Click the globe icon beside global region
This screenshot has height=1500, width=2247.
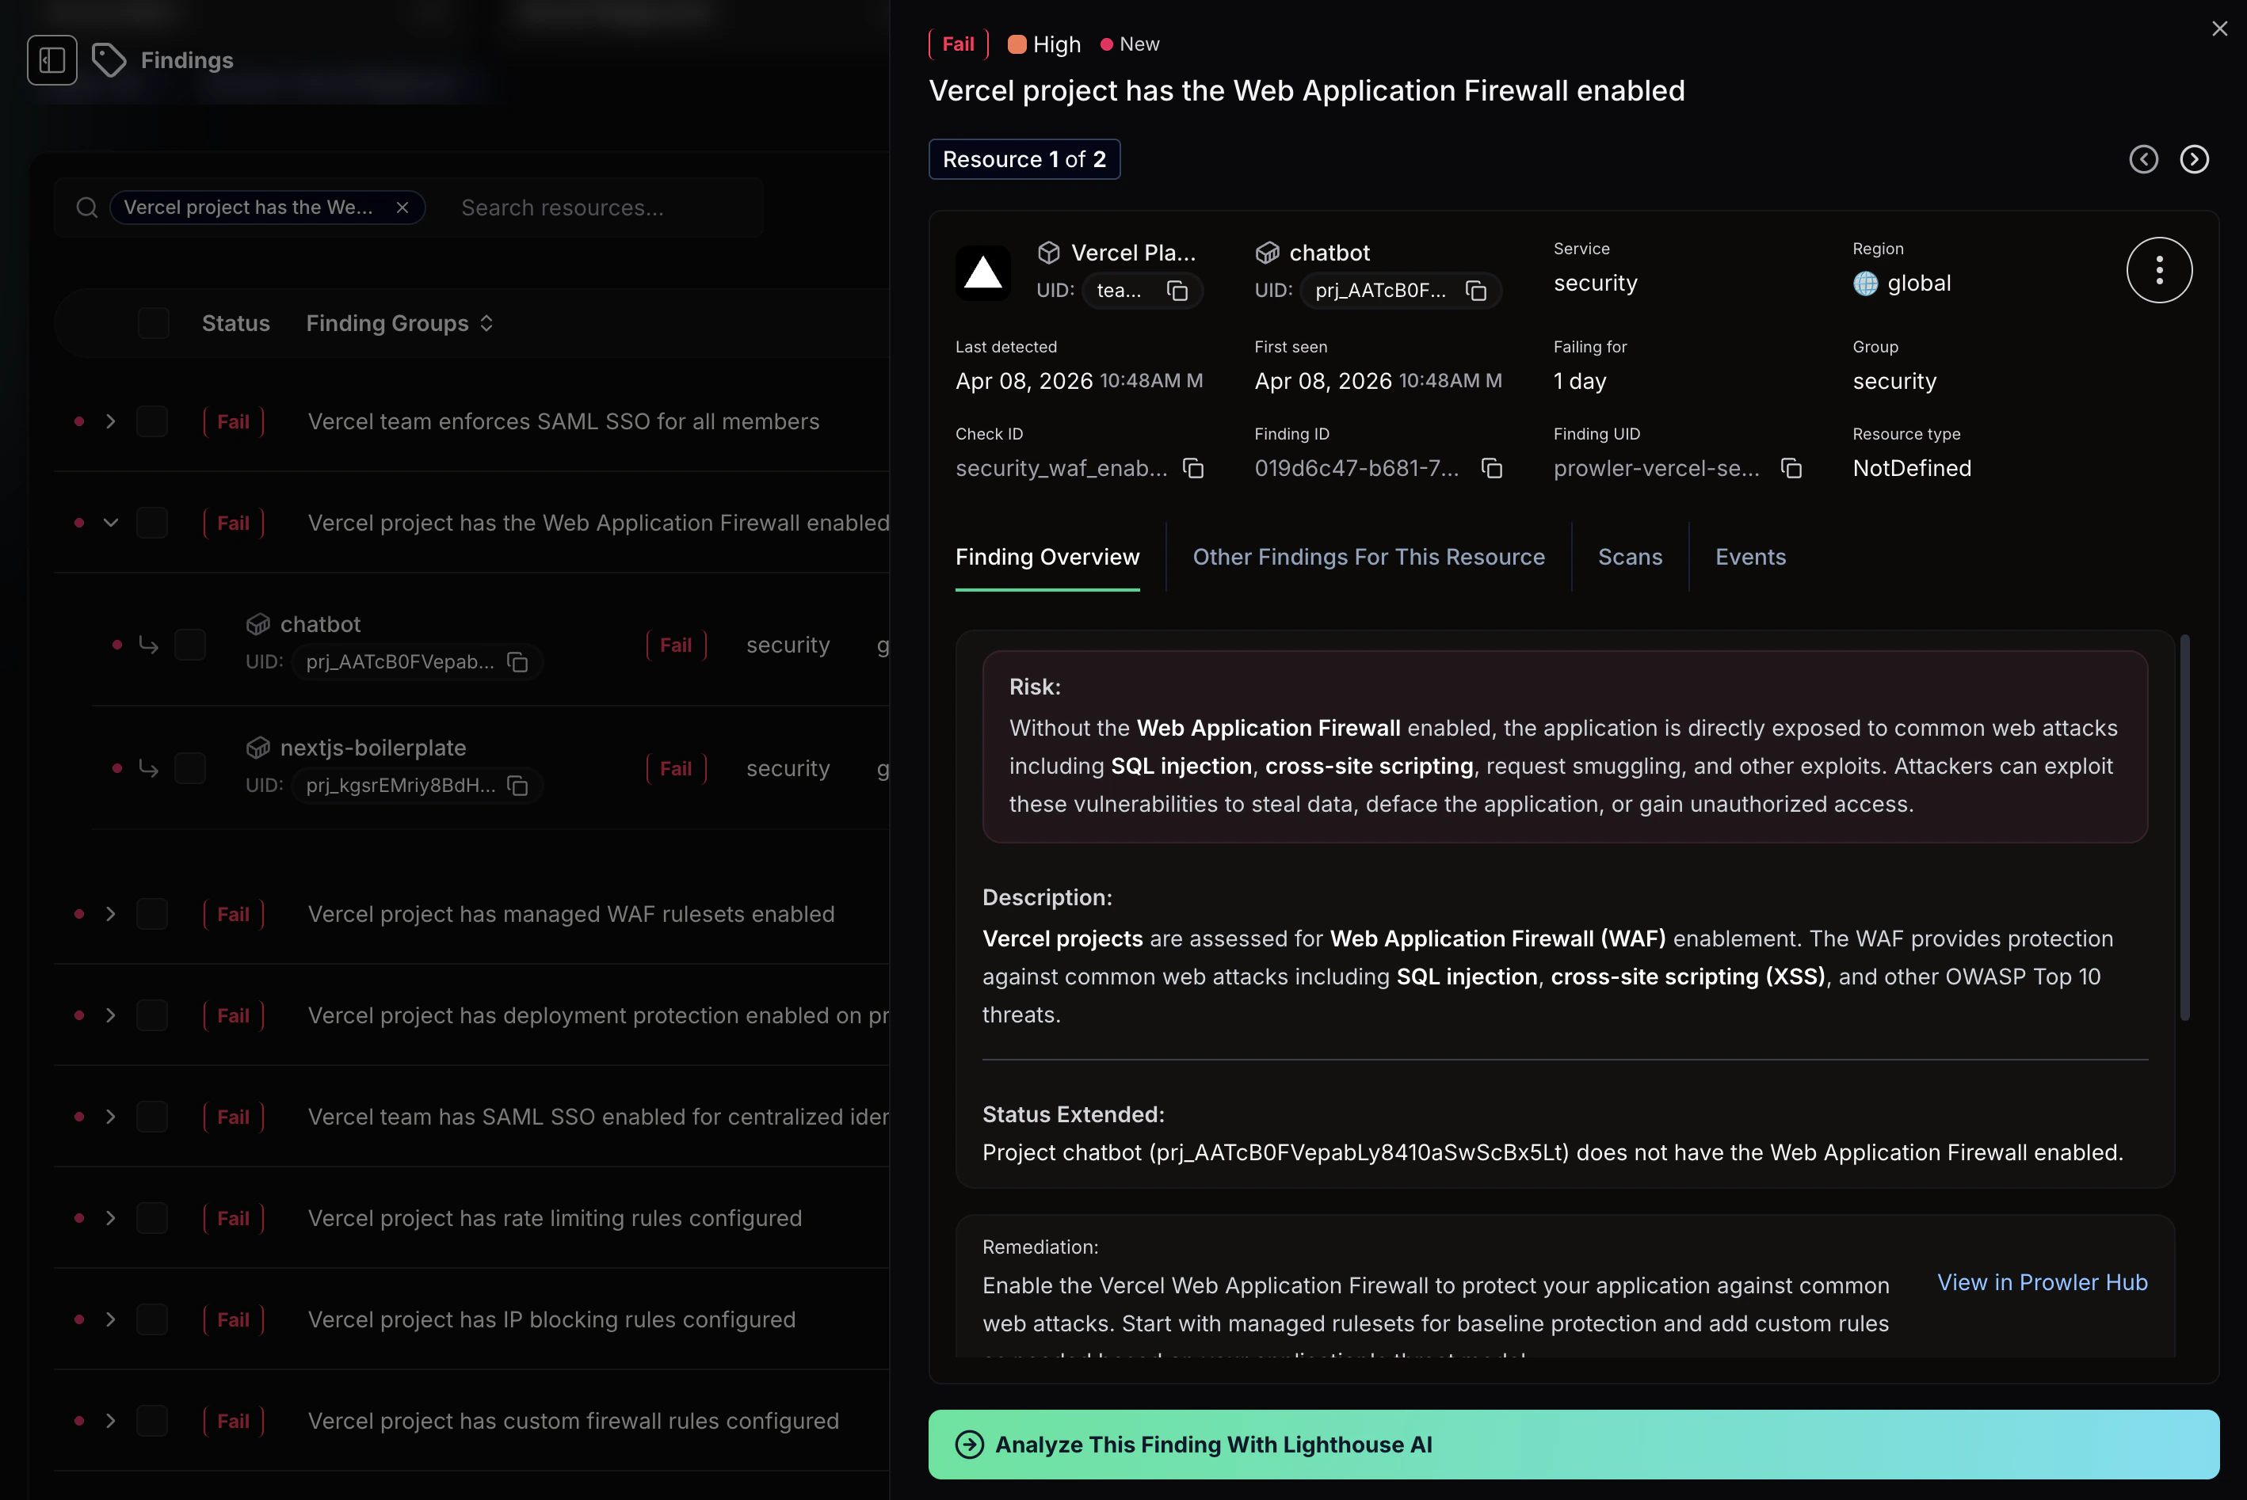tap(1865, 284)
